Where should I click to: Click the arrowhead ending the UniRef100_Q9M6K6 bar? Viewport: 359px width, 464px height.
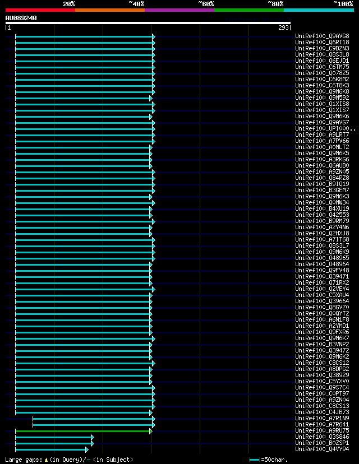(151, 117)
